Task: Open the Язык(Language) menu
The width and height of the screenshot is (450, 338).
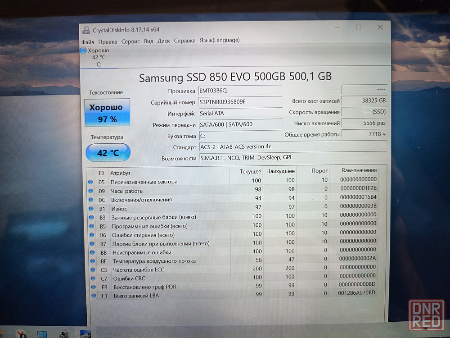Action: click(x=220, y=40)
